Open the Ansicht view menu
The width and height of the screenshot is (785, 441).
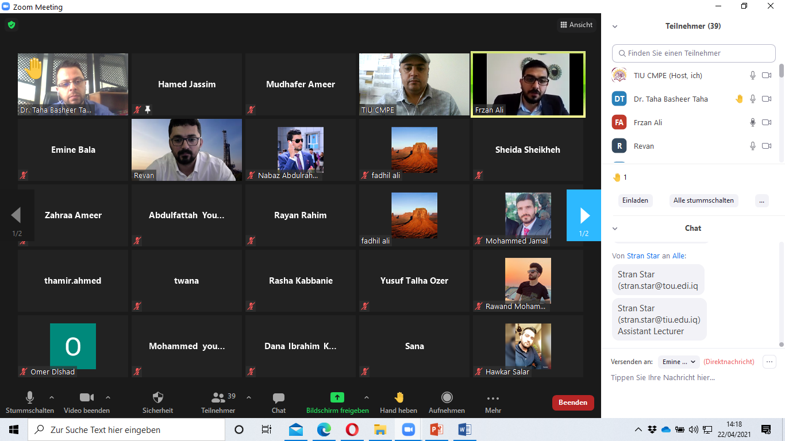pos(576,25)
